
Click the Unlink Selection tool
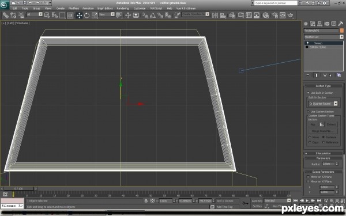tap(13, 15)
